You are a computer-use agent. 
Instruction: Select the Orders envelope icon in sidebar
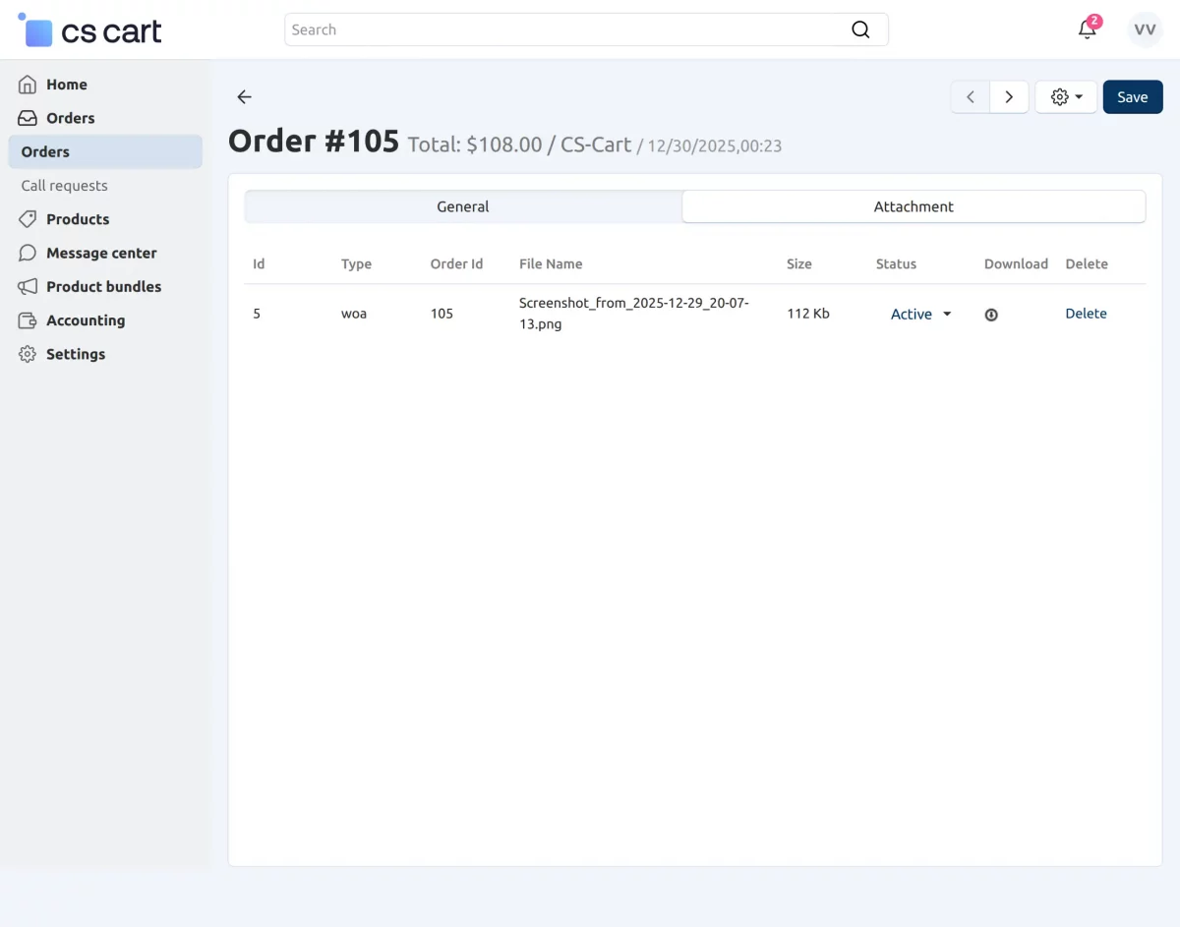[x=28, y=118]
